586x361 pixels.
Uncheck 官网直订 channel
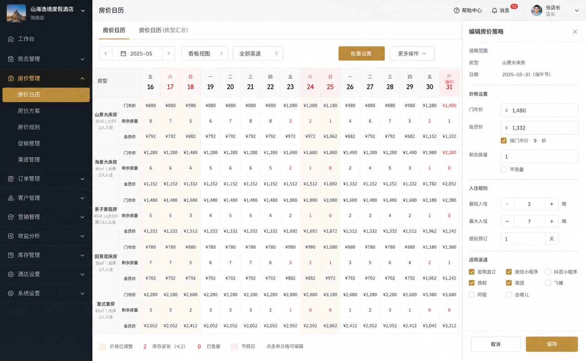pyautogui.click(x=472, y=272)
